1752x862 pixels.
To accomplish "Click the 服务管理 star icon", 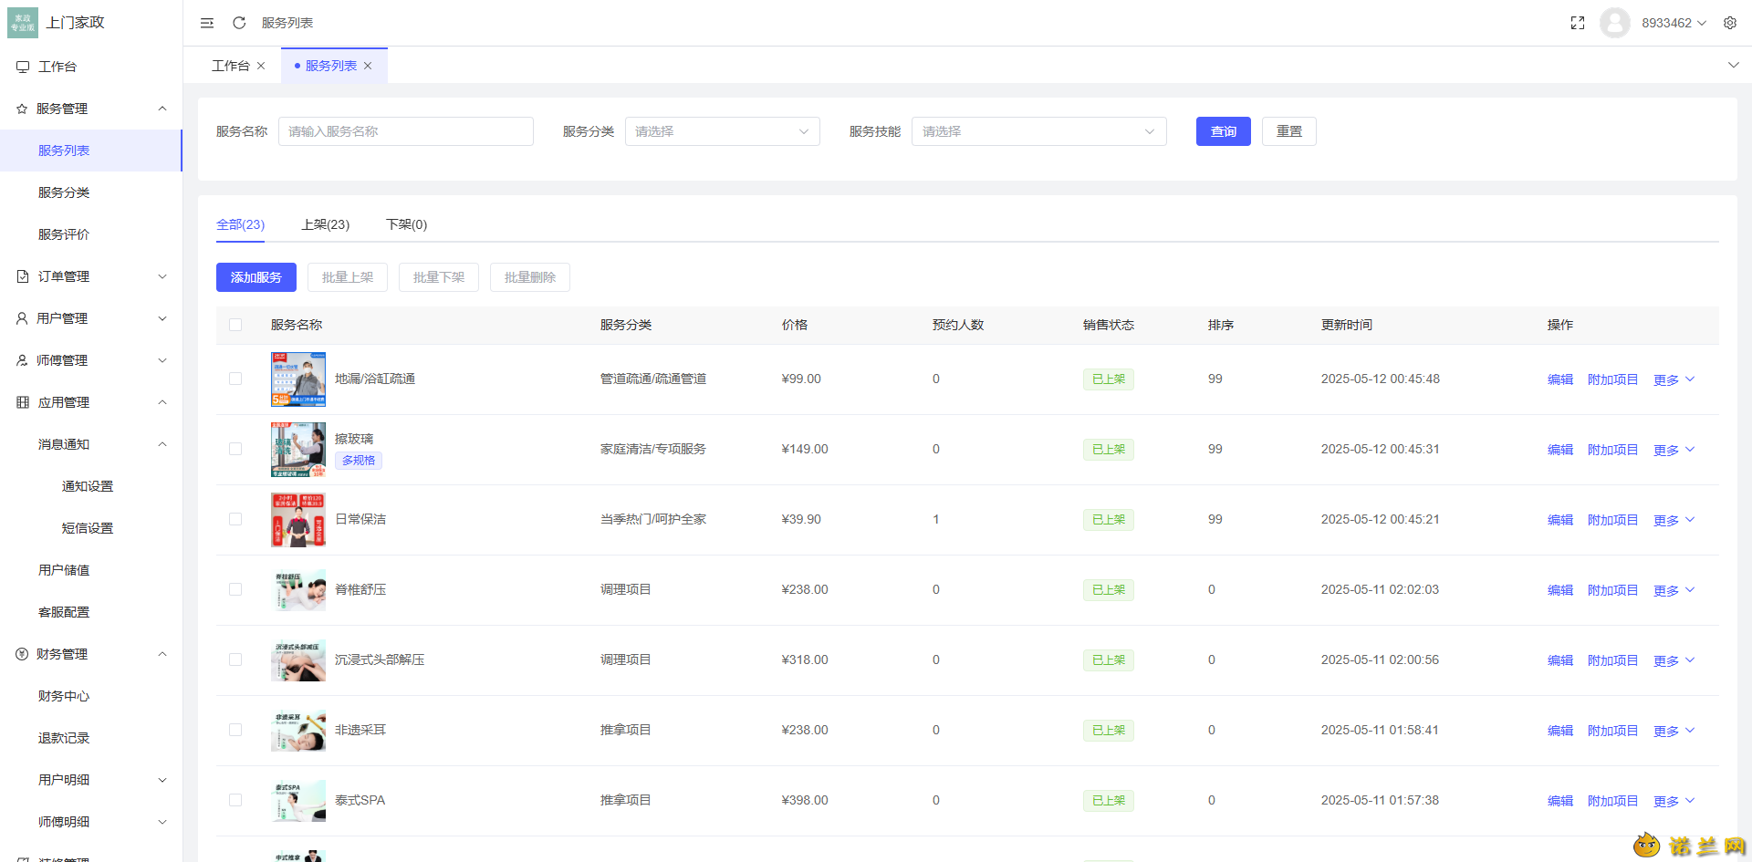I will (x=22, y=109).
